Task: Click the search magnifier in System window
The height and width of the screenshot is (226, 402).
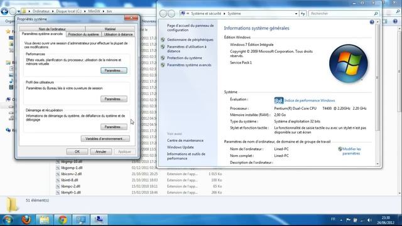Action: pyautogui.click(x=376, y=14)
